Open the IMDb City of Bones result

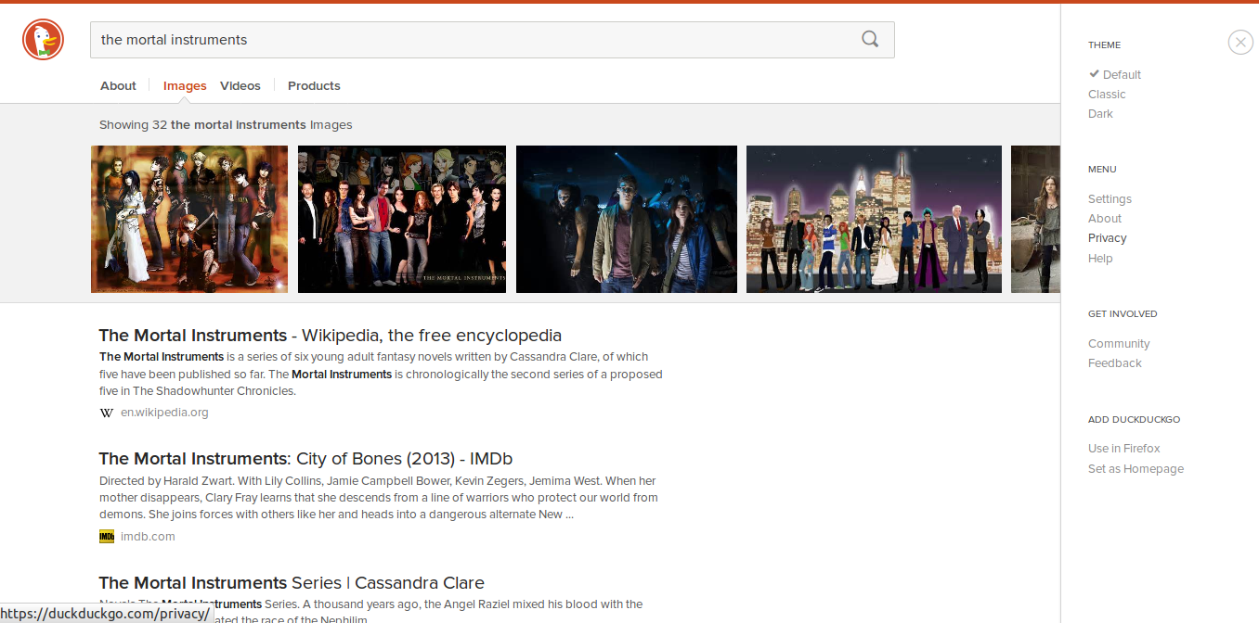[305, 458]
